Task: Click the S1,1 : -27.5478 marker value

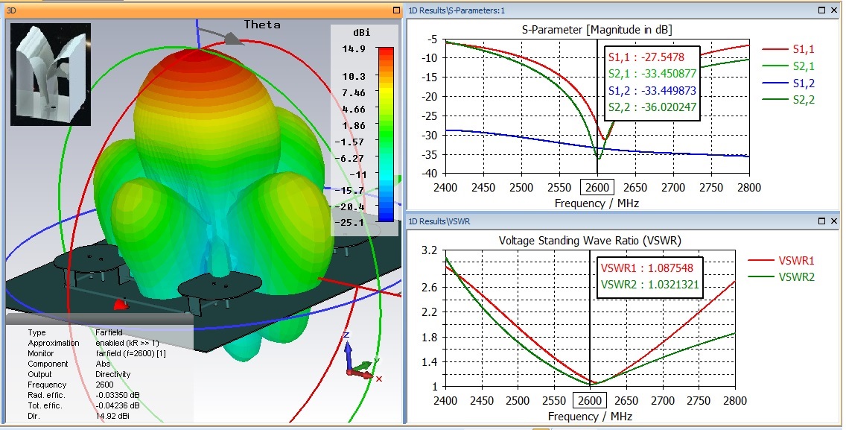Action: pos(646,57)
